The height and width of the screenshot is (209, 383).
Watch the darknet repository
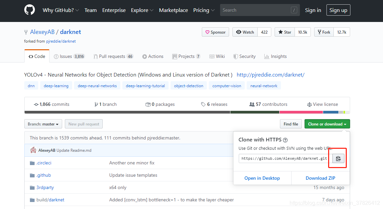click(x=245, y=32)
